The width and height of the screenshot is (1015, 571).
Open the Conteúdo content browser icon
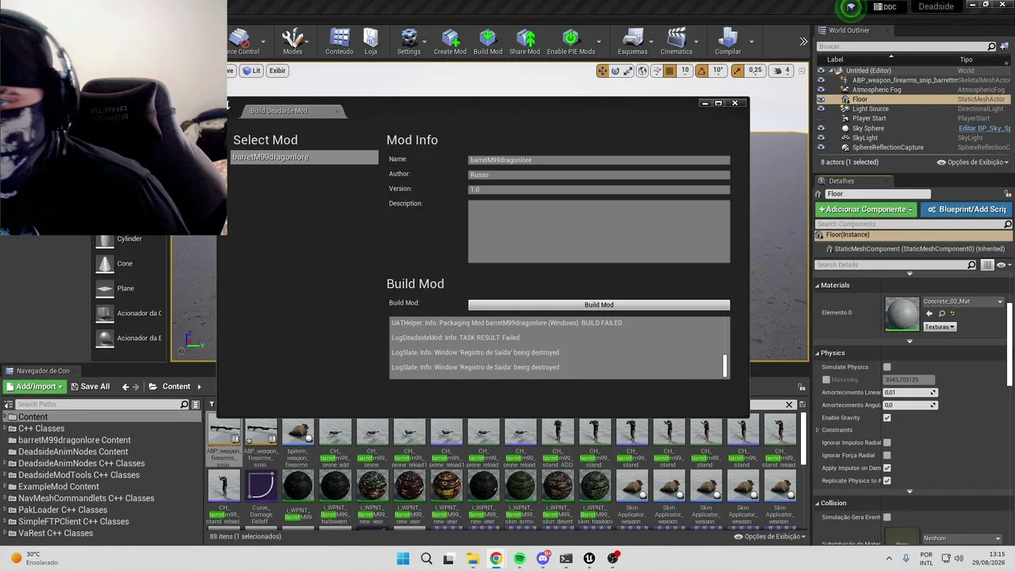[339, 41]
